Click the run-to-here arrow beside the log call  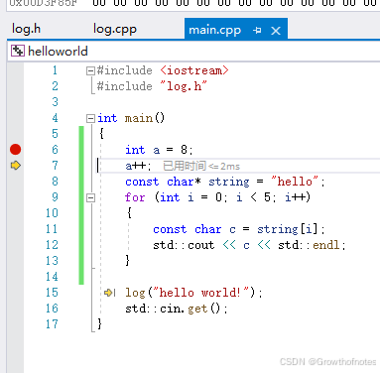[x=109, y=293]
